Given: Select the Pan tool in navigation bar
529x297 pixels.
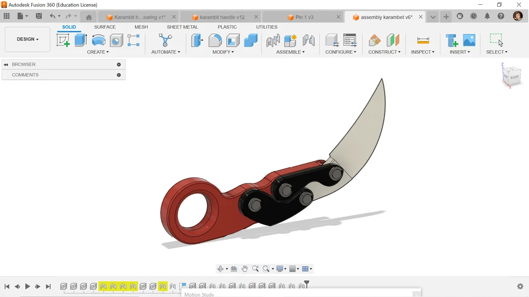Looking at the screenshot, I should click(x=245, y=268).
